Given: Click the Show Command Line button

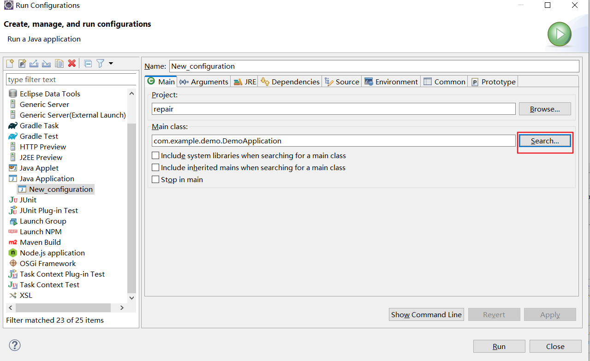Looking at the screenshot, I should coord(426,314).
